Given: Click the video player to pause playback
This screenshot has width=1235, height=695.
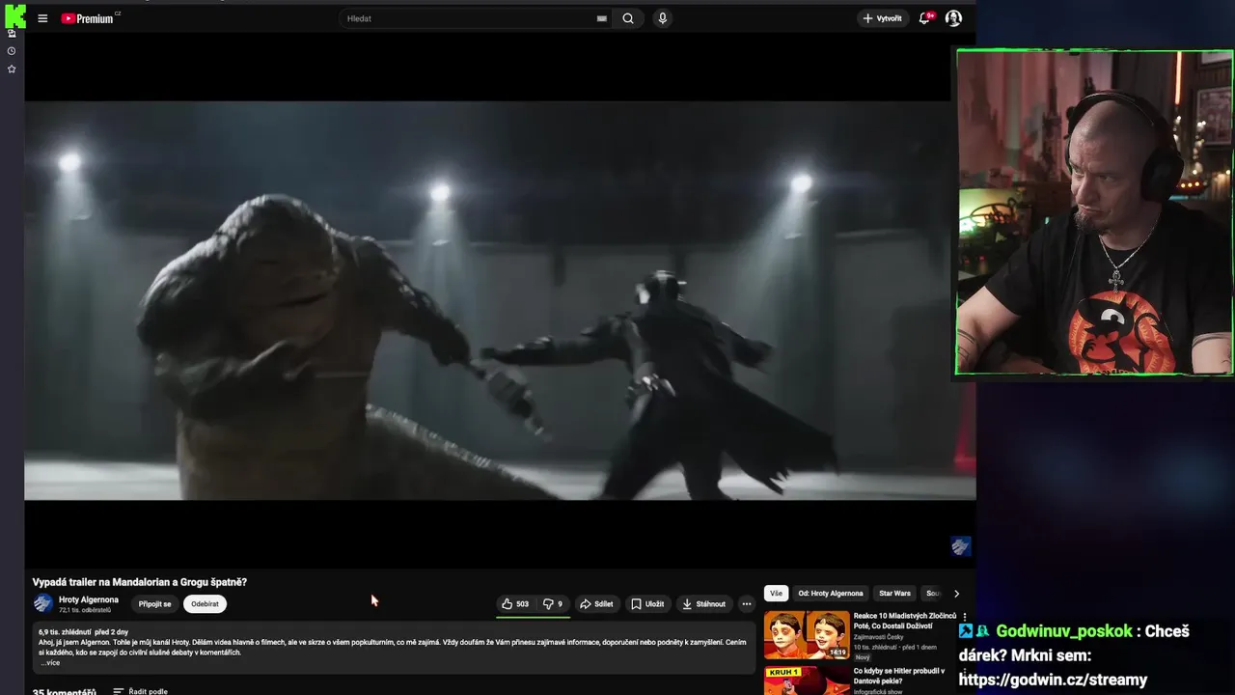Looking at the screenshot, I should pos(500,300).
